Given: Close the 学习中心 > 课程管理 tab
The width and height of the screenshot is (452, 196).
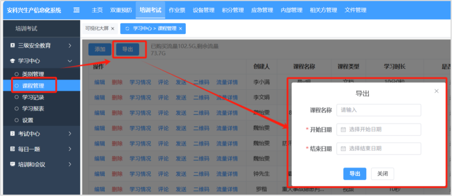Looking at the screenshot, I should click(x=180, y=28).
